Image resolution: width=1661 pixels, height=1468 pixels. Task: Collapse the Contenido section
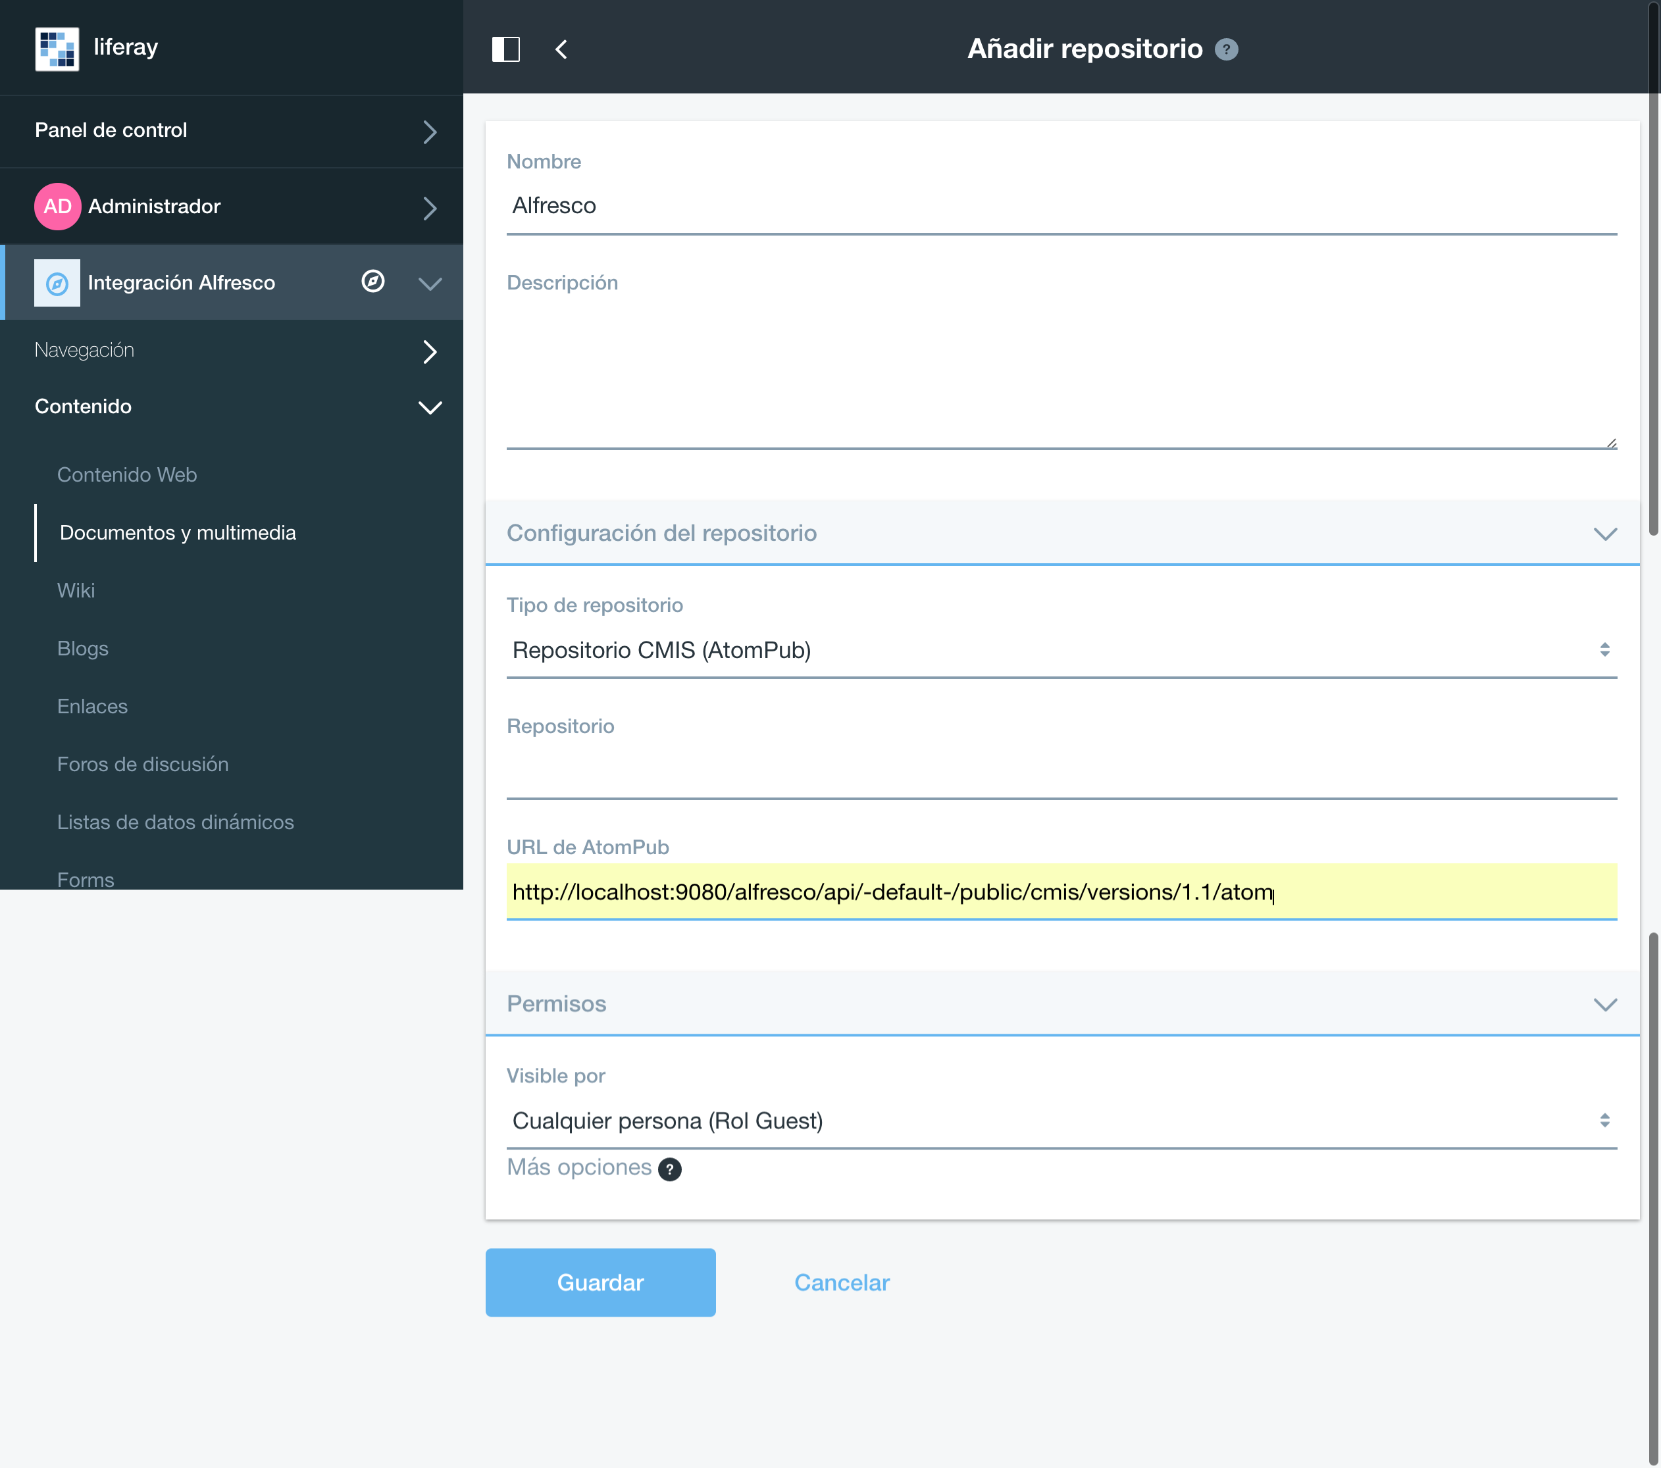tap(430, 407)
